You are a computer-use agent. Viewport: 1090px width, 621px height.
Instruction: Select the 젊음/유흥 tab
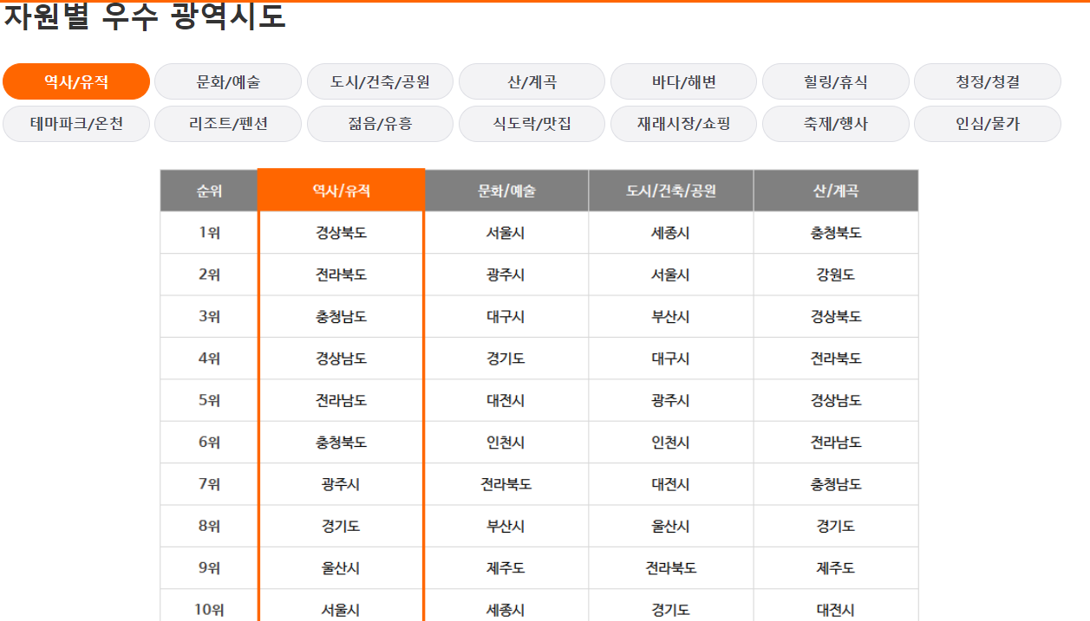click(380, 124)
